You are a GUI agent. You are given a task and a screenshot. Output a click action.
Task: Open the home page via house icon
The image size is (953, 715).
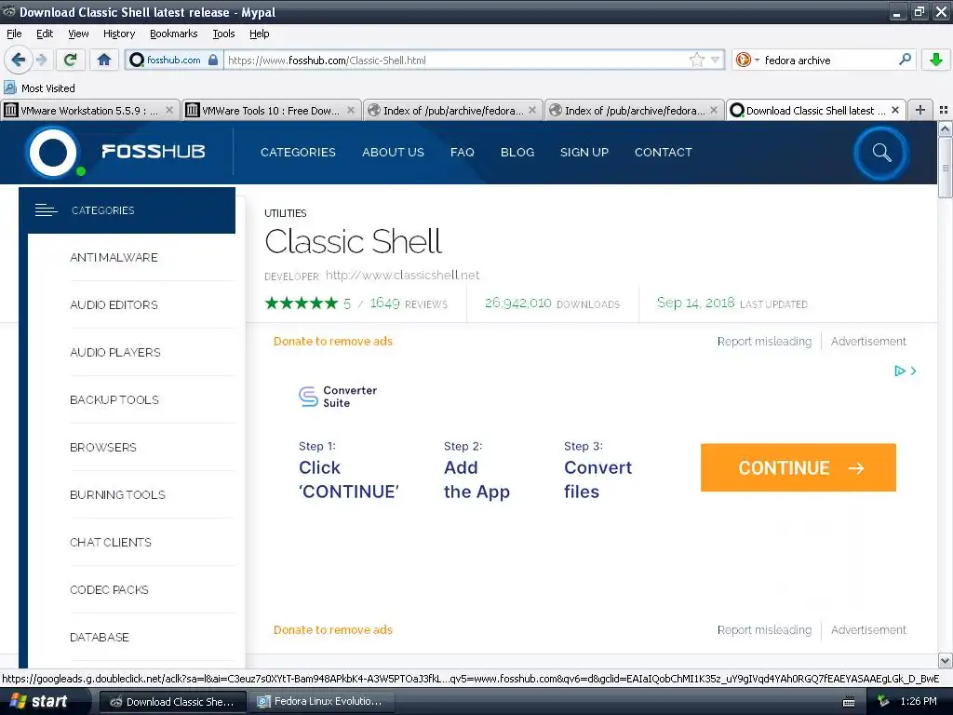104,60
